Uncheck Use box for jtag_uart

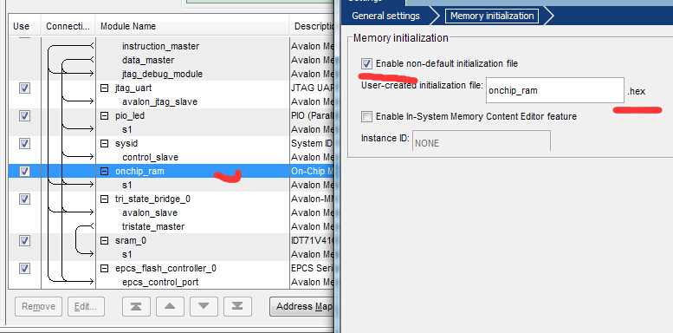(24, 88)
